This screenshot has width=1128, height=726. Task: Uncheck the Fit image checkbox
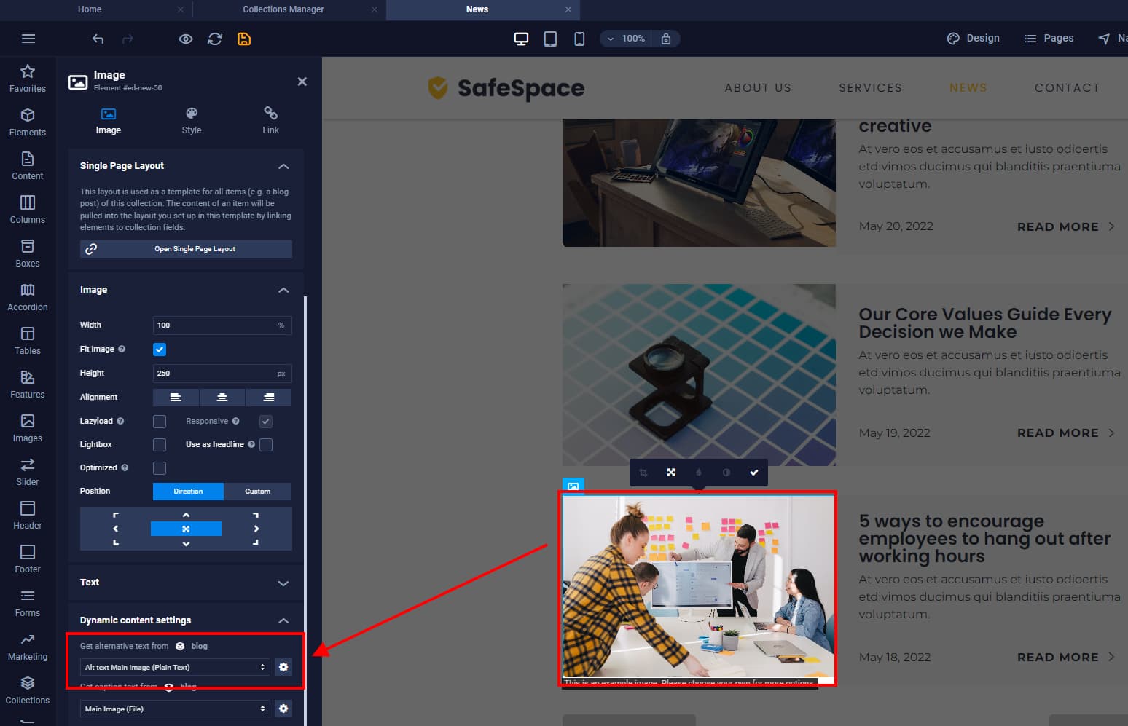pyautogui.click(x=160, y=350)
